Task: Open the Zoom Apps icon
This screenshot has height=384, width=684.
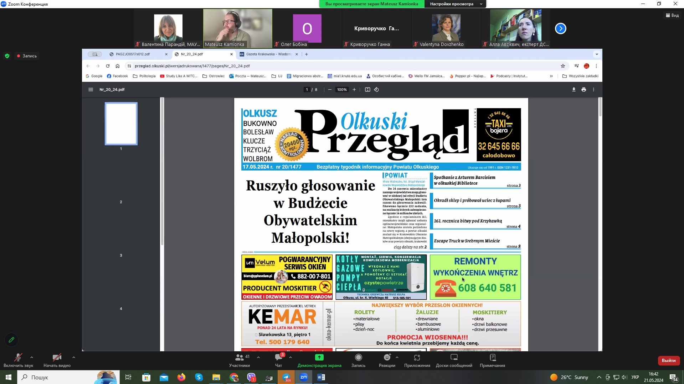Action: click(417, 357)
